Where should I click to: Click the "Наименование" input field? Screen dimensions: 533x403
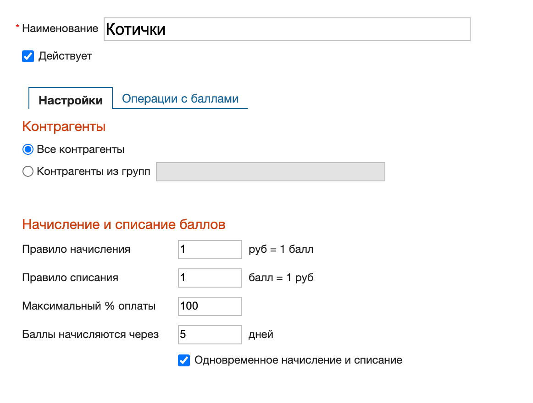(287, 29)
